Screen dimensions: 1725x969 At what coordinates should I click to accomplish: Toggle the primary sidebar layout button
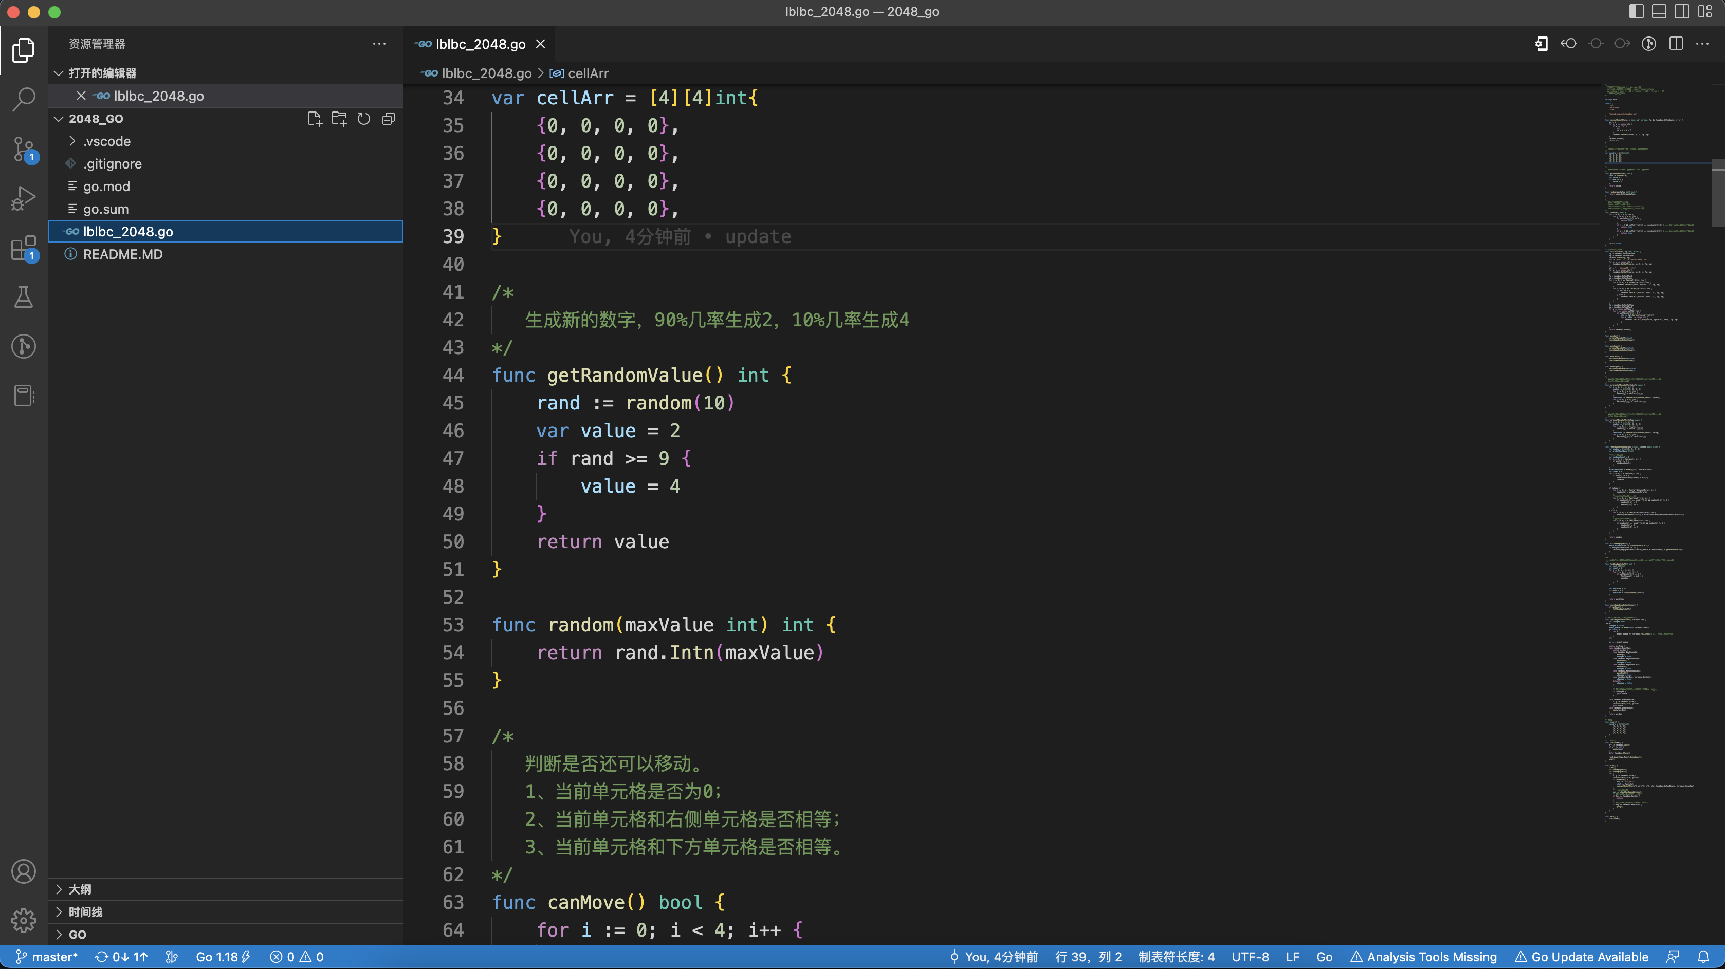pos(1636,11)
